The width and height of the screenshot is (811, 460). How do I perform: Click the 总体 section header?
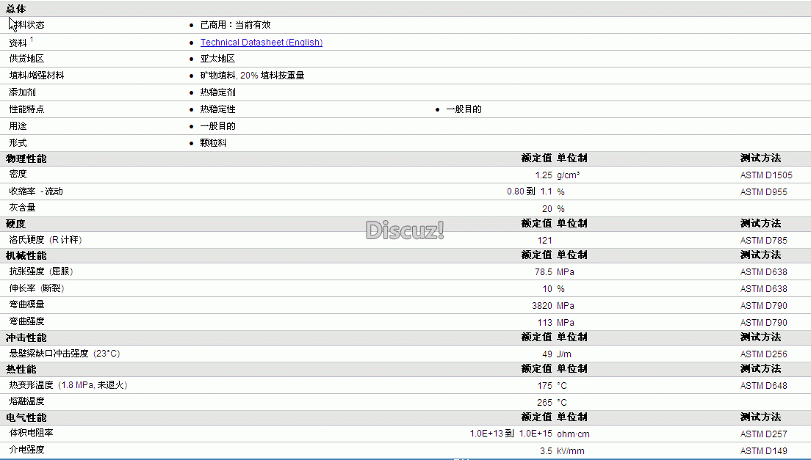pyautogui.click(x=16, y=9)
